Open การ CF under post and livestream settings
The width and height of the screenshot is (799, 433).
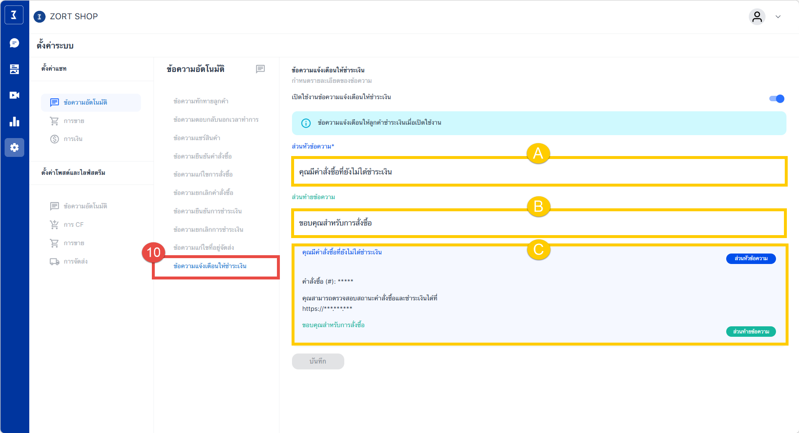pos(74,225)
